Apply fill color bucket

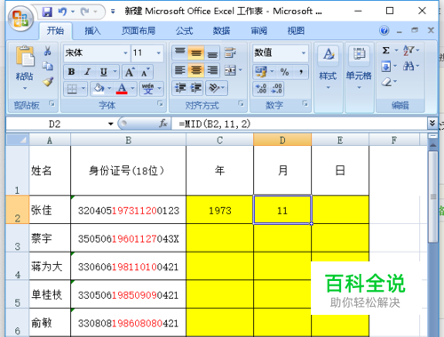(x=99, y=89)
